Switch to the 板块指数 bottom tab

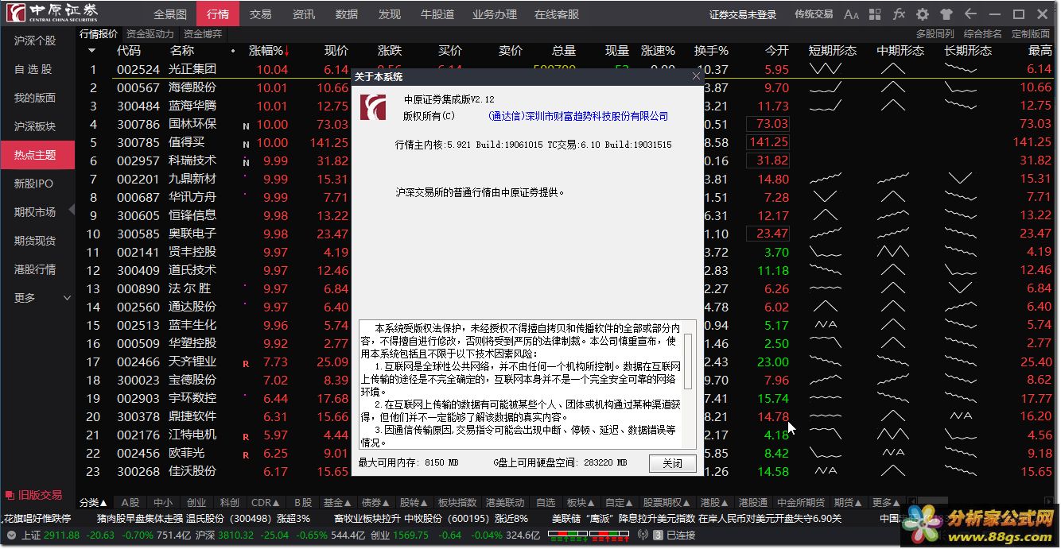(457, 503)
